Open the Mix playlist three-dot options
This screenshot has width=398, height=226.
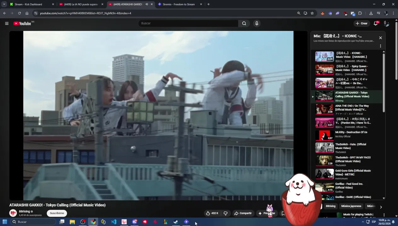(380, 46)
